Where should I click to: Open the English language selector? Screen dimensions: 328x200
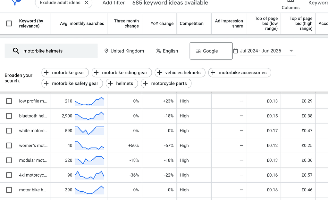tap(170, 51)
